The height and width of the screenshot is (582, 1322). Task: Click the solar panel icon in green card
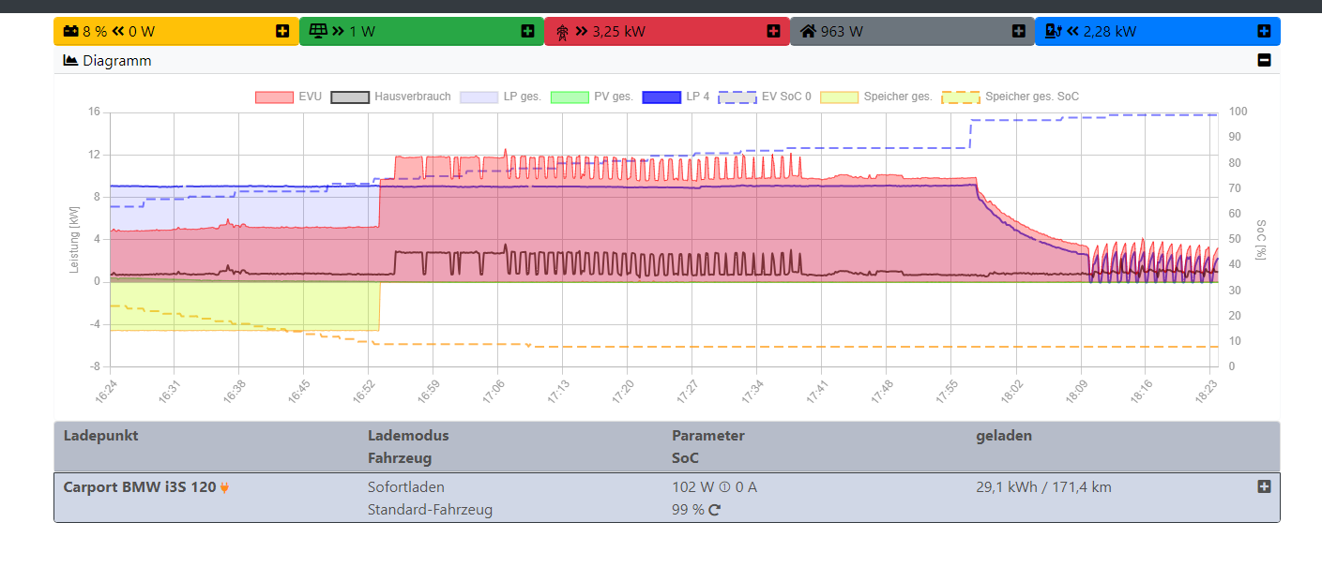[318, 31]
